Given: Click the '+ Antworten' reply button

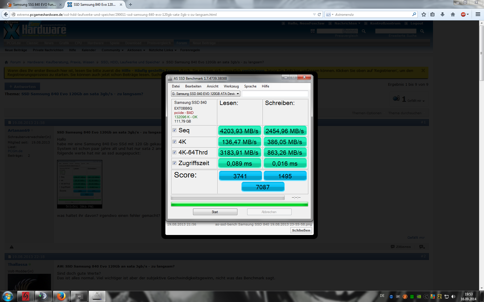Looking at the screenshot, I should point(22,87).
